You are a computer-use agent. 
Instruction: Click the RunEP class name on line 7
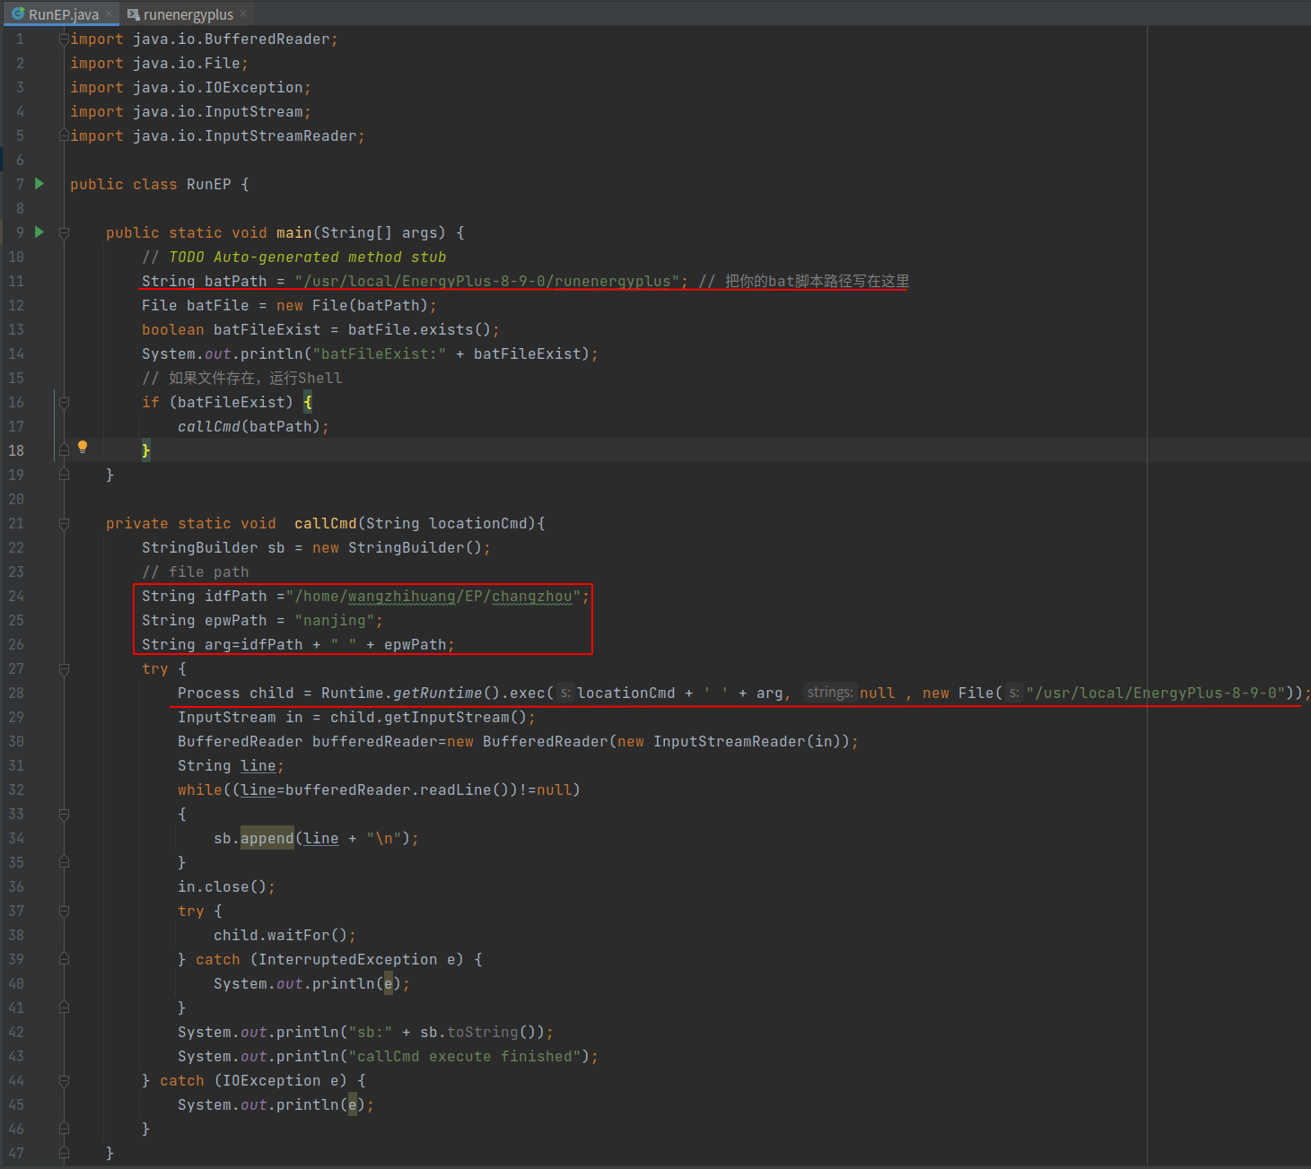pos(208,184)
